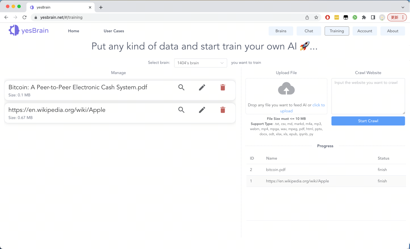The width and height of the screenshot is (410, 249).
Task: Go forward with browser forward arrow
Action: point(15,17)
